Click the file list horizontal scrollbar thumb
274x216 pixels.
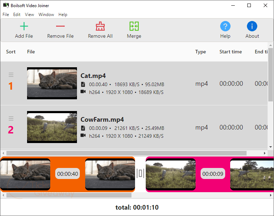pos(126,153)
